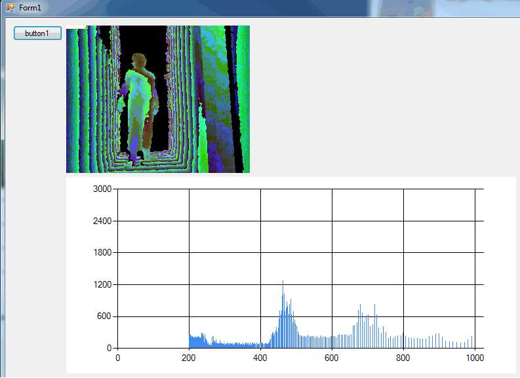
Task: Click the button1 button
Action: (x=37, y=33)
